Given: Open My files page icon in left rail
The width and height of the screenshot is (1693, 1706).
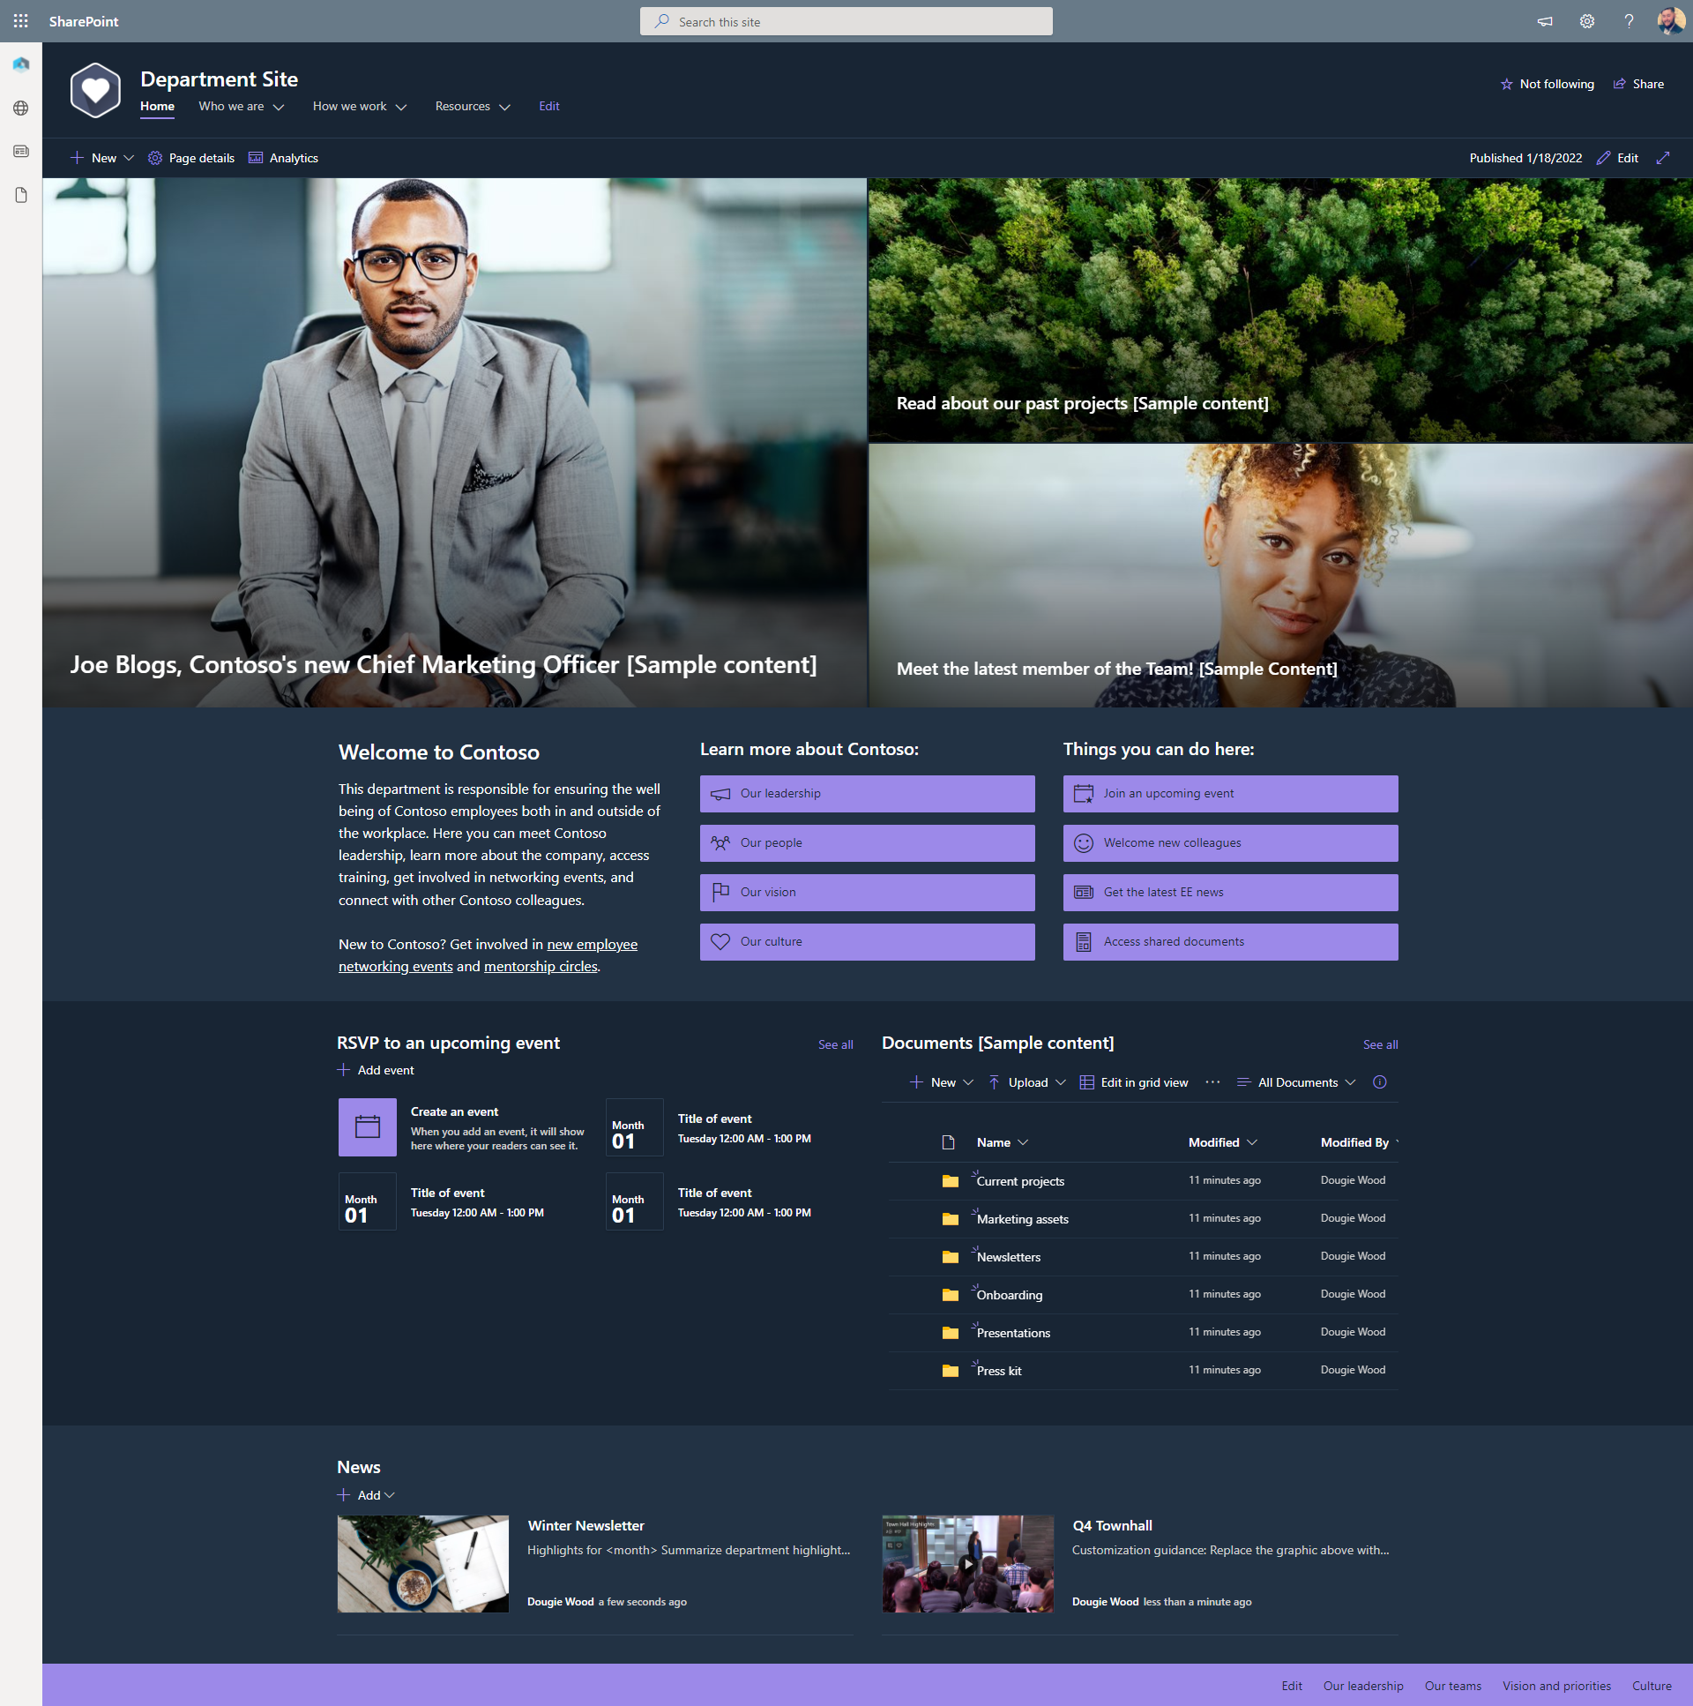Looking at the screenshot, I should click(x=21, y=195).
